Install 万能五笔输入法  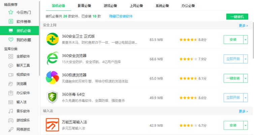click(233, 126)
